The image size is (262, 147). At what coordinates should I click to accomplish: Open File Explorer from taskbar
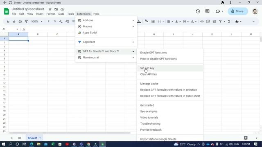point(38,144)
